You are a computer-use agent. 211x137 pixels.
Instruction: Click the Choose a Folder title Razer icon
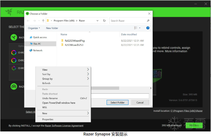27,14
